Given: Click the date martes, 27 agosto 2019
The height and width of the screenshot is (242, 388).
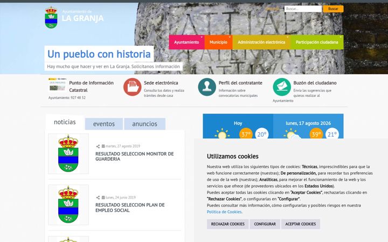Looking at the screenshot, I should point(123,146).
